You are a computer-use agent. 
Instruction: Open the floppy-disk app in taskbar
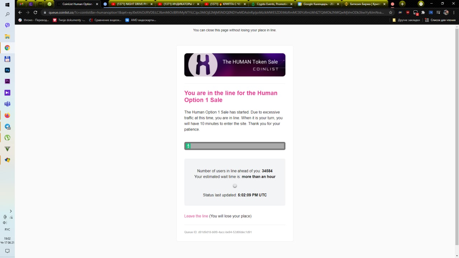point(7,59)
